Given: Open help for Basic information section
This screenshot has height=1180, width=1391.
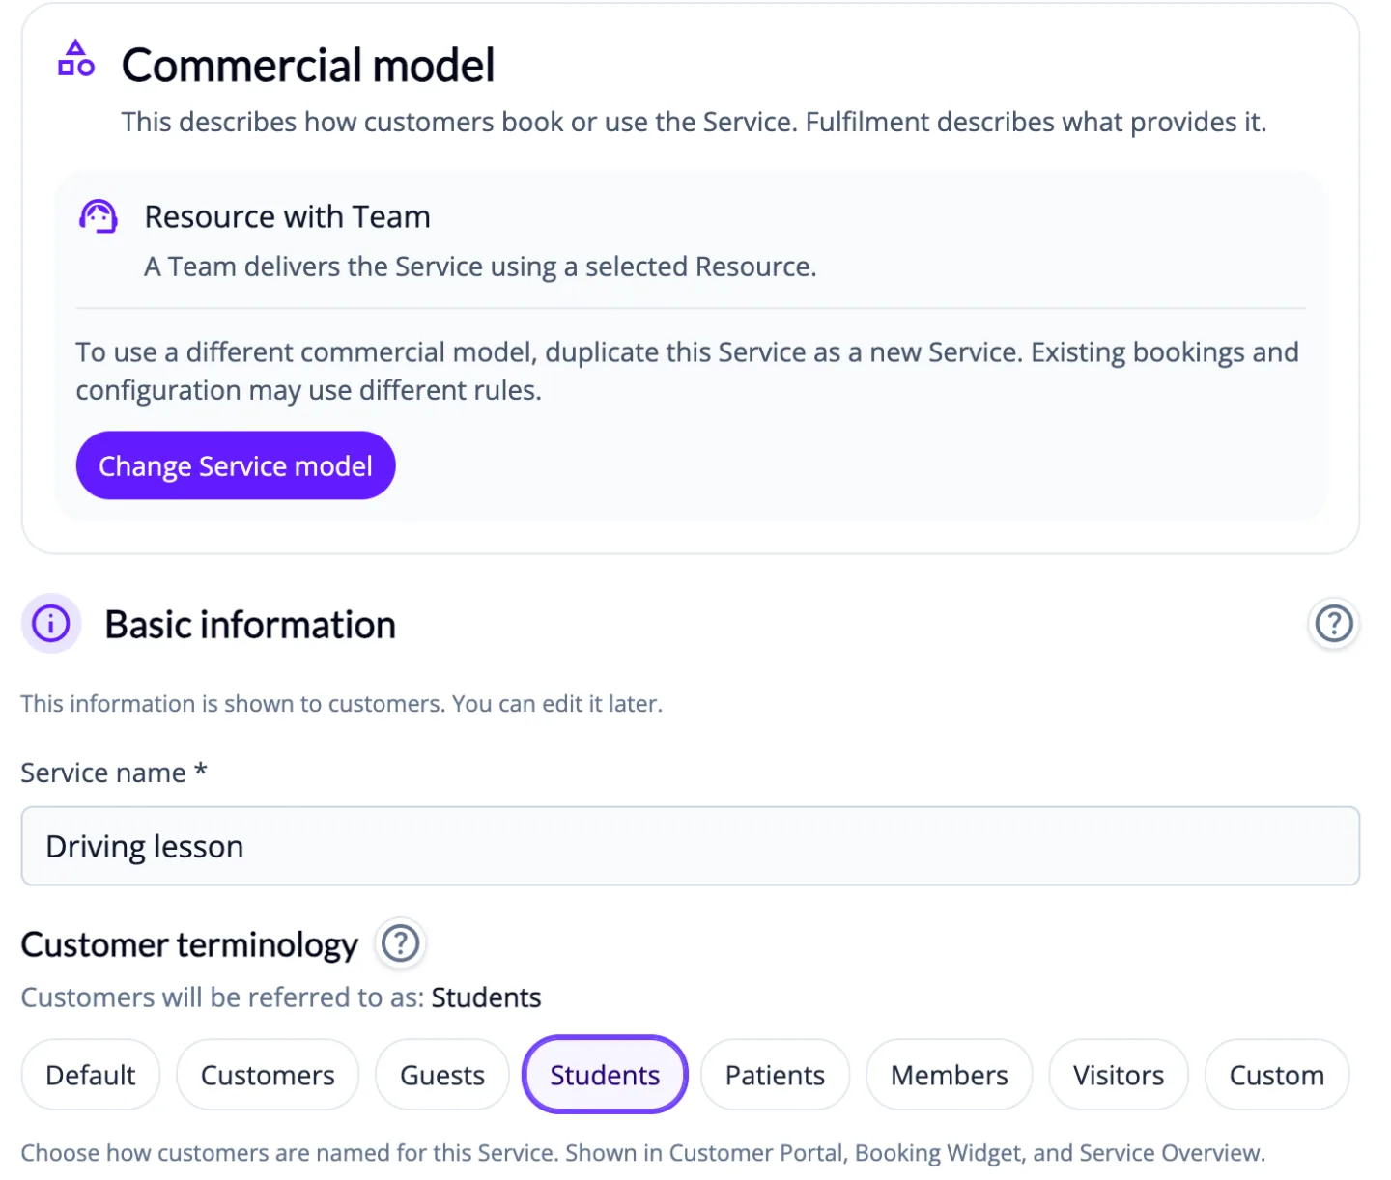Looking at the screenshot, I should point(1334,624).
